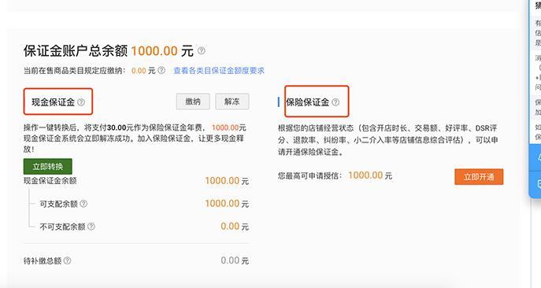541x288 pixels.
Task: Open help icon beside 现金保证金
Action: 81,102
